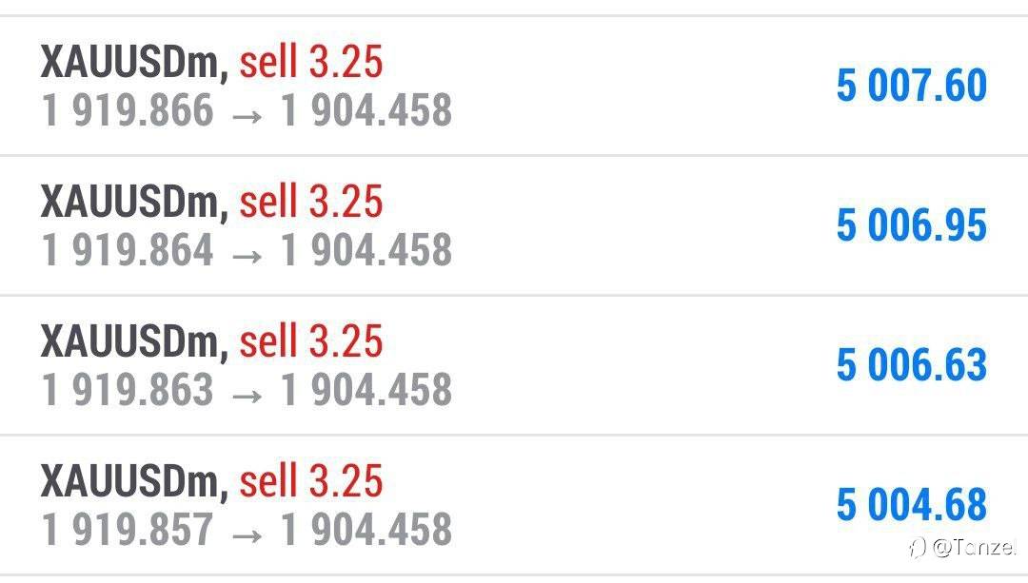Click open price 1 919.866
This screenshot has width=1028, height=583.
click(128, 109)
